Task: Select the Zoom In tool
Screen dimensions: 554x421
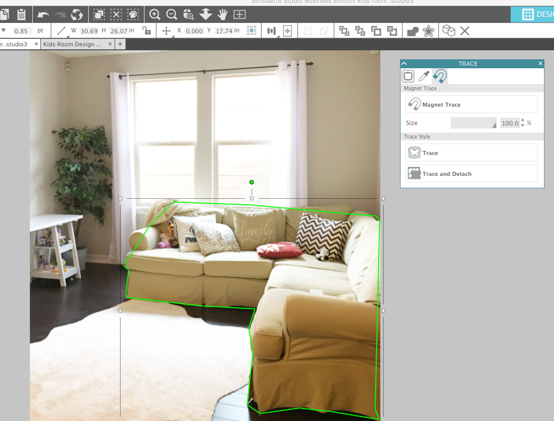Action: pos(154,15)
